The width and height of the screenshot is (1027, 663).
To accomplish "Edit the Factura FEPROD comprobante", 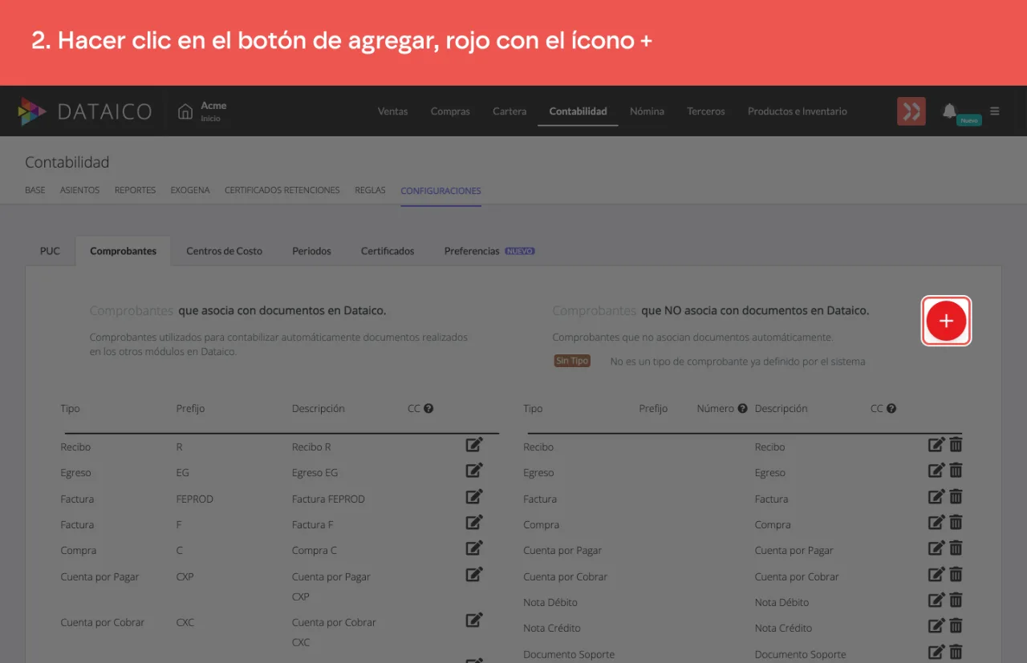I will 474,497.
